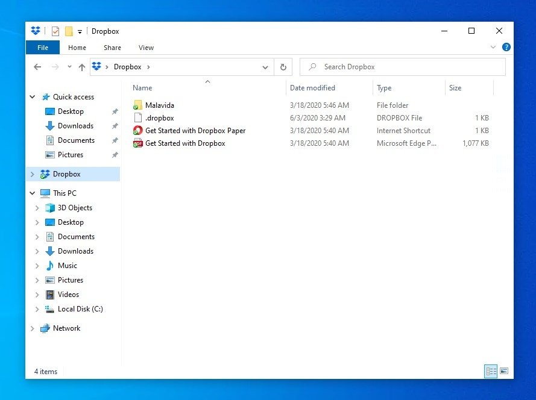
Task: Open Music under This PC
Action: tap(68, 266)
